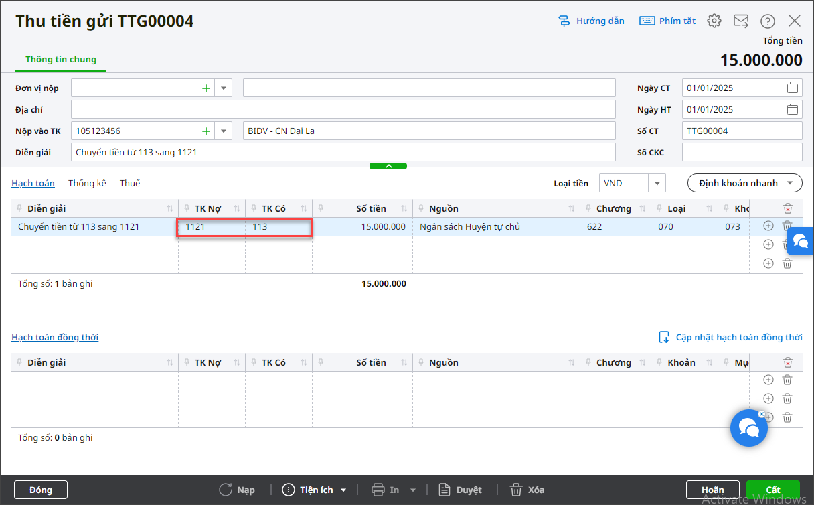Pin the Diễn giải column in Hạch toán
The height and width of the screenshot is (505, 814).
[21, 208]
